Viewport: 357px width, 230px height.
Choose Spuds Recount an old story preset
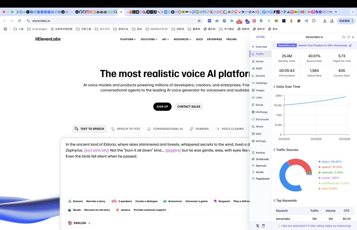tap(89, 210)
